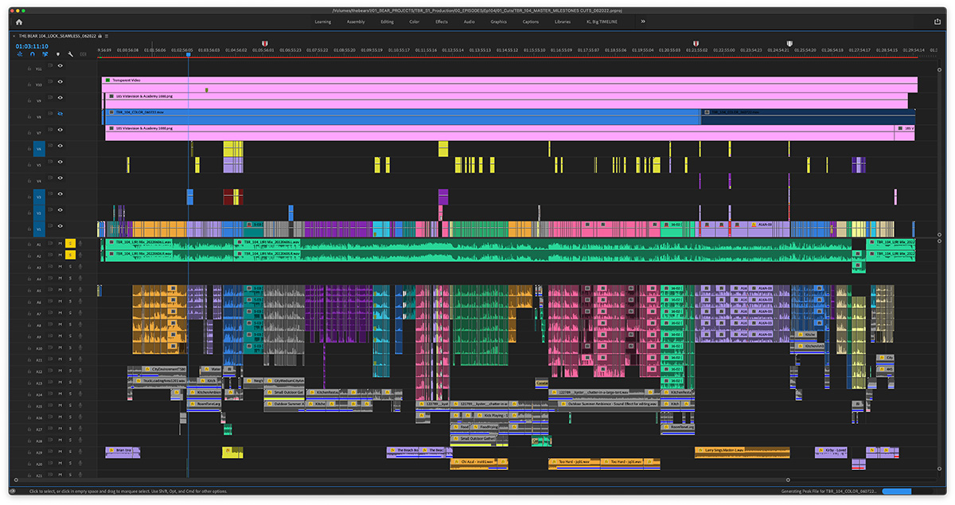Click the red marker near 01:21:55

tap(696, 45)
